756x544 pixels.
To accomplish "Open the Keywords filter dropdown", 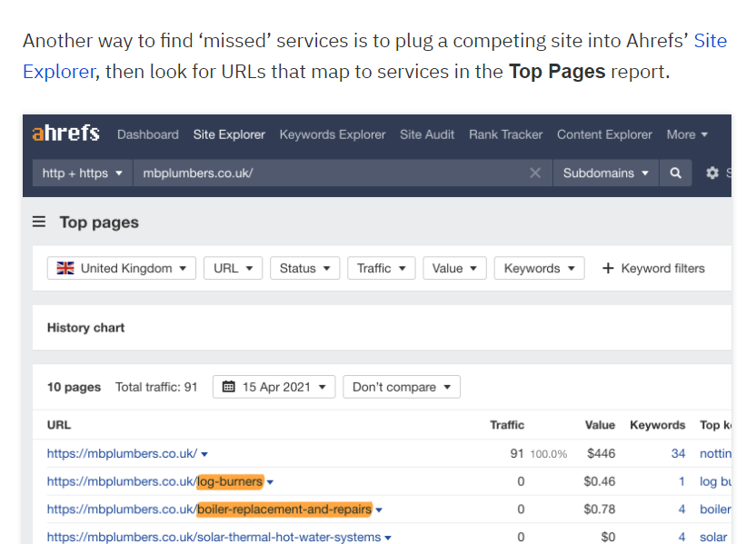I will click(x=539, y=268).
